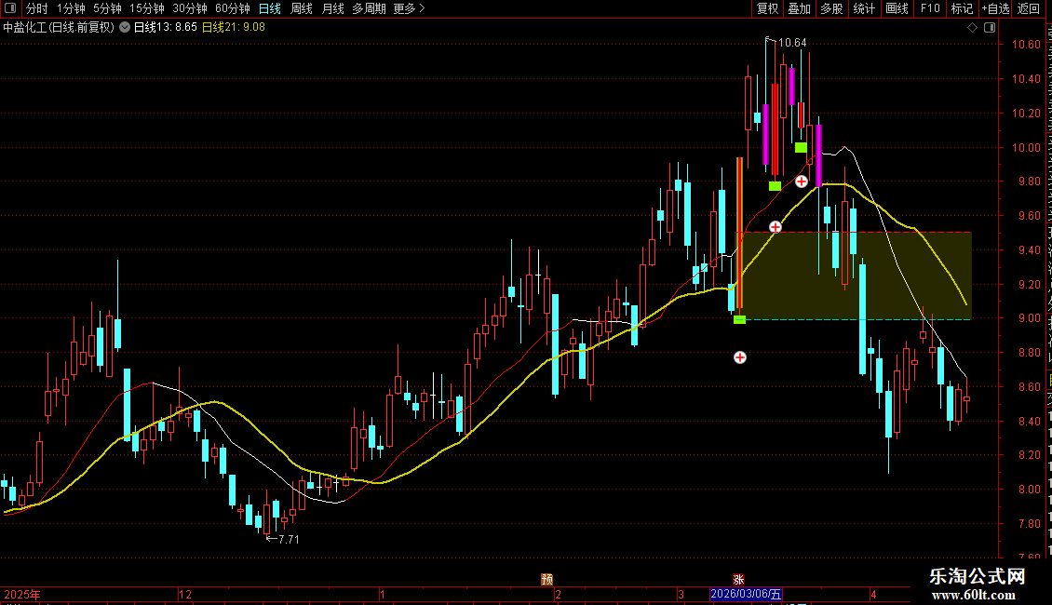1052x605 pixels.
Task: Select the 日线 daily period tab
Action: [270, 8]
